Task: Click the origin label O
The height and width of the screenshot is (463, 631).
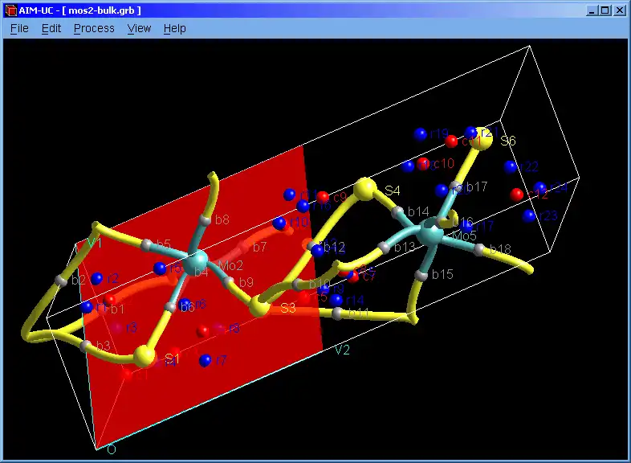Action: pos(112,449)
